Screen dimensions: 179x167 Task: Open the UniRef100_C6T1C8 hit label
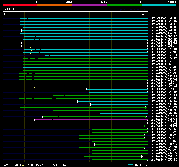coord(164,24)
